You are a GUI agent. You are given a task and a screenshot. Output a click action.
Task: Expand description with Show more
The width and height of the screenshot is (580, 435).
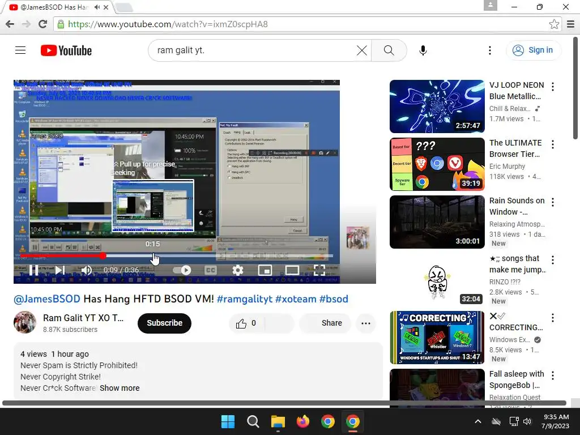coord(120,388)
